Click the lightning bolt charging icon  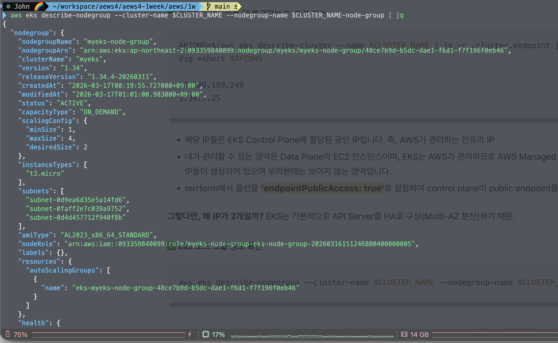[x=190, y=334]
